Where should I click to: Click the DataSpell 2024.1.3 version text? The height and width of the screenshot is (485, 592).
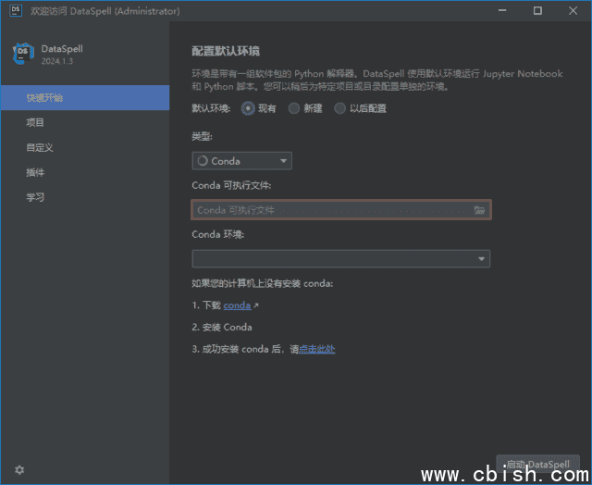coord(57,61)
